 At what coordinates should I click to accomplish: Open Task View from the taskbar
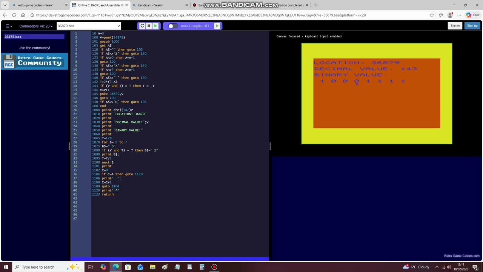click(91, 267)
